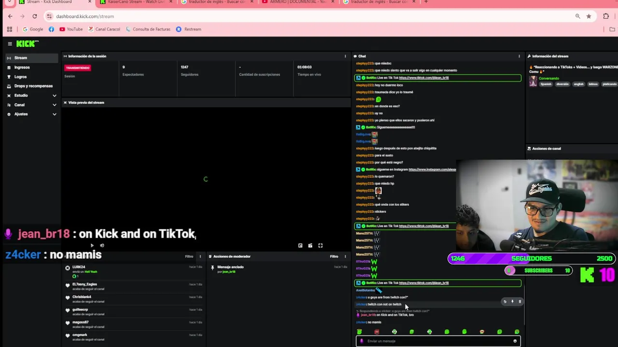Screen dimensions: 618x347
Task: Open the Facebook bookmark icon
Action: point(51,29)
